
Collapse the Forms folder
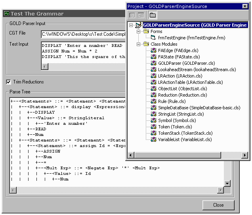click(x=138, y=32)
